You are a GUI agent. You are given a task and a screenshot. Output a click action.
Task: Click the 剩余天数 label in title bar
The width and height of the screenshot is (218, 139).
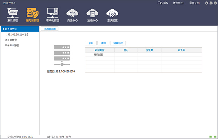coord(194,3)
